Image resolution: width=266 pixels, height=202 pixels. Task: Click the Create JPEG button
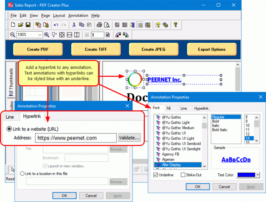(x=154, y=49)
